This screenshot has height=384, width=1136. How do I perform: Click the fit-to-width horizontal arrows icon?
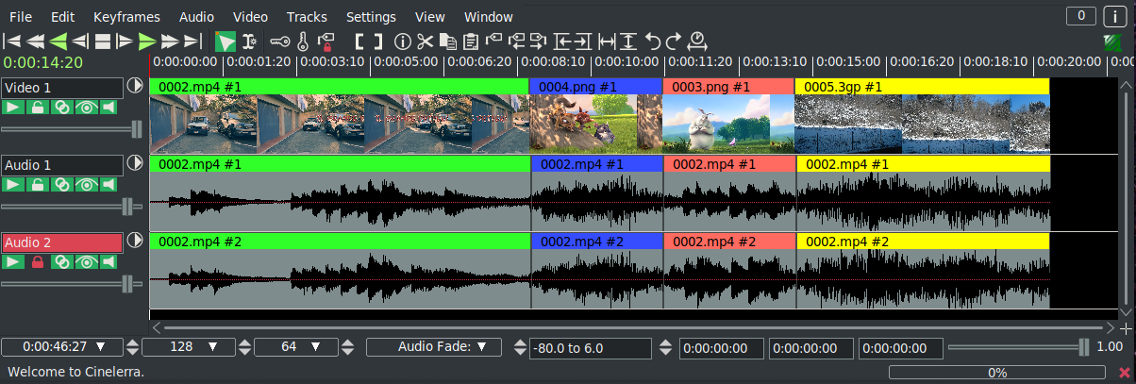pyautogui.click(x=607, y=42)
